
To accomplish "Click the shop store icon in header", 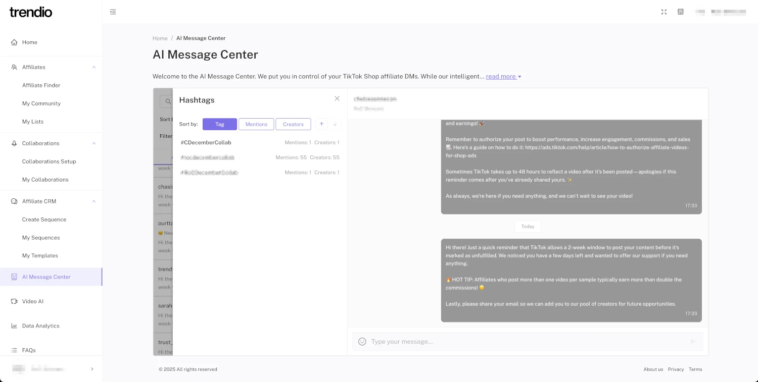I will coord(681,12).
